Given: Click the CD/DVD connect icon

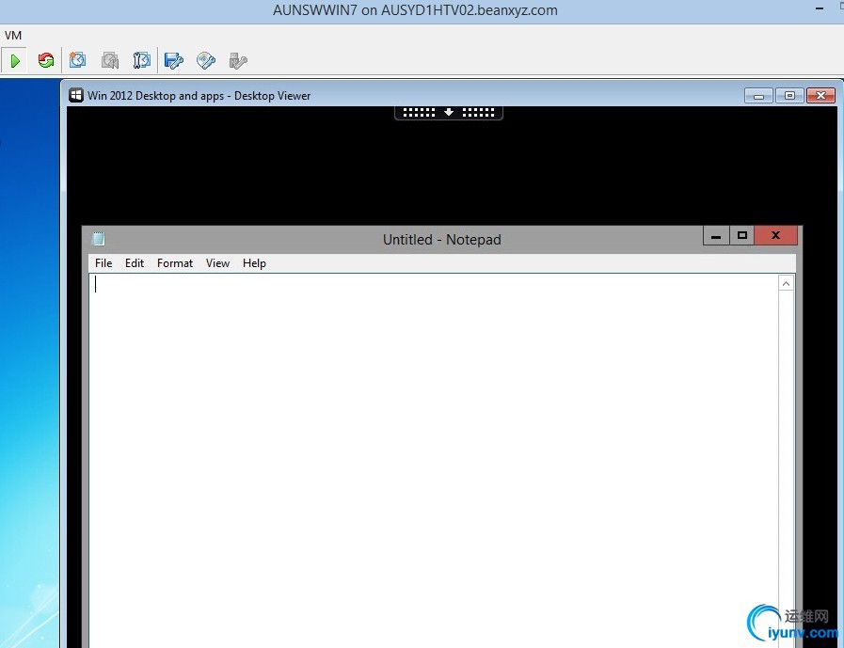Looking at the screenshot, I should point(206,60).
